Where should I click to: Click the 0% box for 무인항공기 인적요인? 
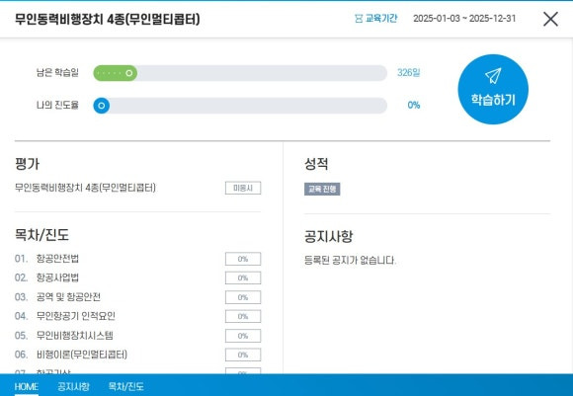click(x=243, y=316)
